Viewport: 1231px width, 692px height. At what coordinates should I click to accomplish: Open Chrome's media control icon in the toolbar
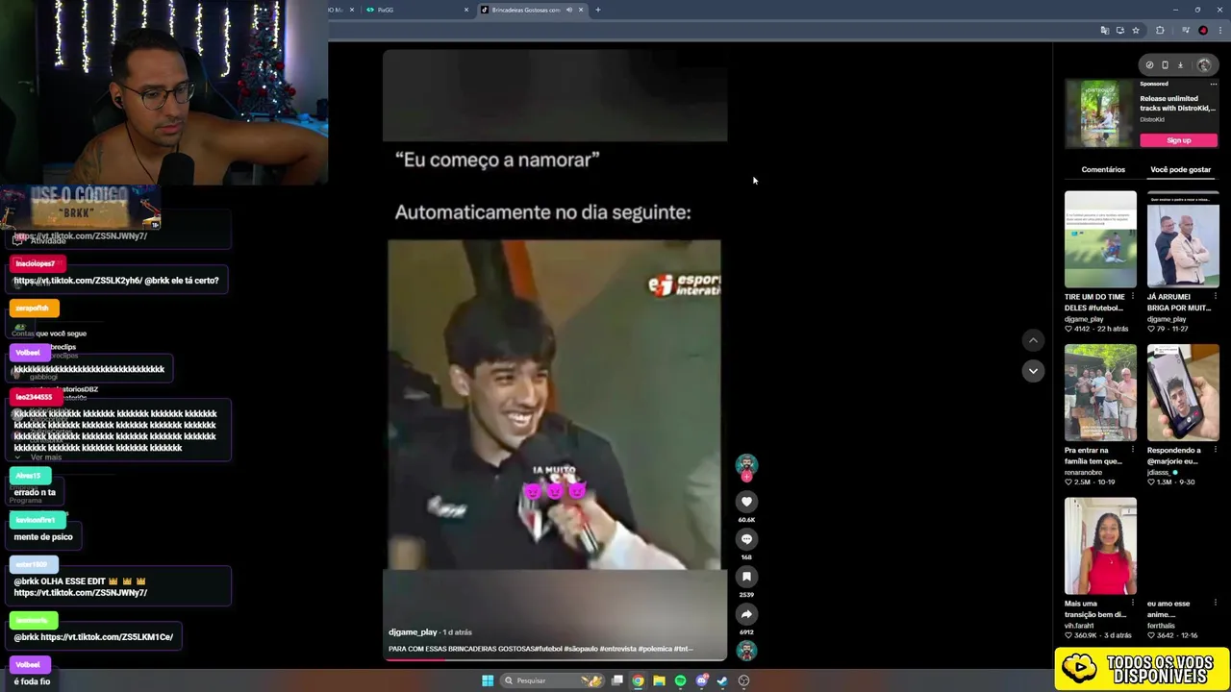coord(1186,31)
